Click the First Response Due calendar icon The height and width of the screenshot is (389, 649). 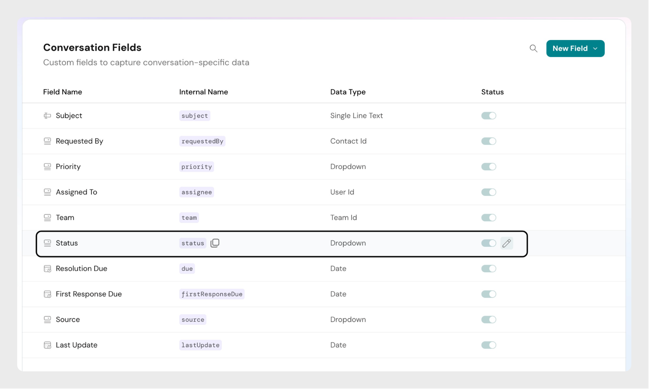pyautogui.click(x=47, y=294)
